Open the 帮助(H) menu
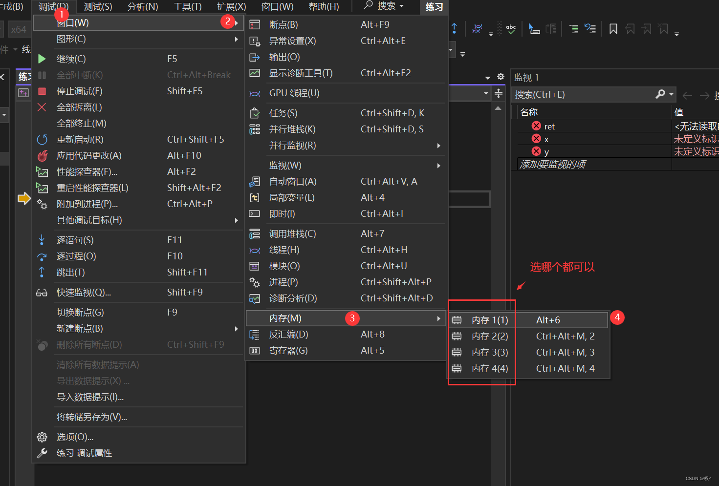 (324, 6)
